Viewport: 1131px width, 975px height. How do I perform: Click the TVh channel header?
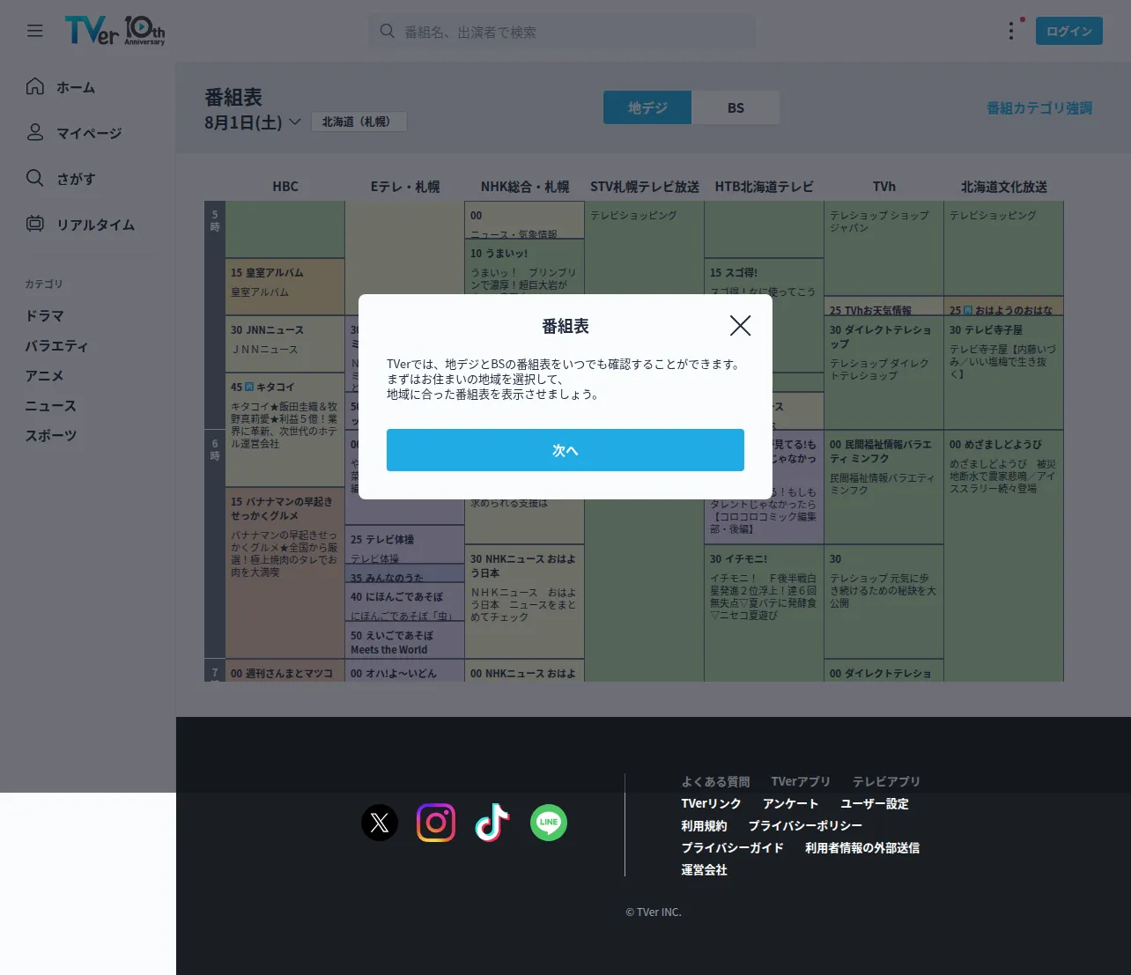pyautogui.click(x=884, y=187)
